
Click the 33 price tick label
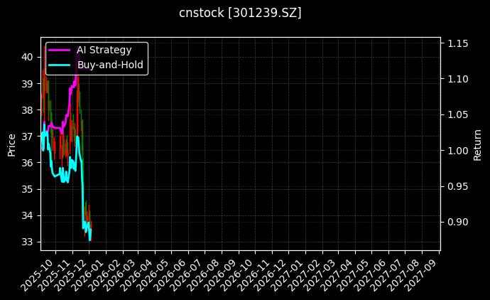(28, 242)
